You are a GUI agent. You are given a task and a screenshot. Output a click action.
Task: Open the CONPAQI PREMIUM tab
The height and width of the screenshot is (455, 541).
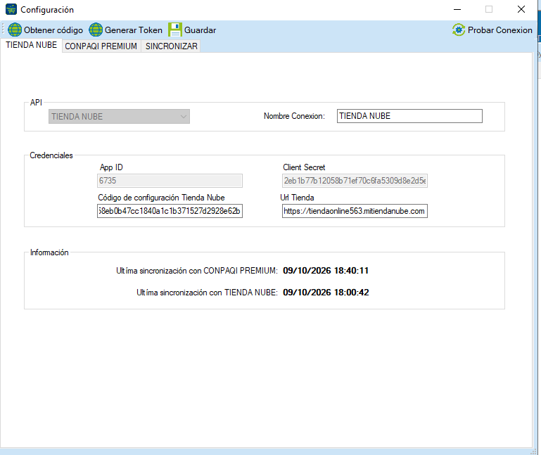101,46
